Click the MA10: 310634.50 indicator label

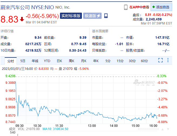pyautogui.click(x=55, y=129)
